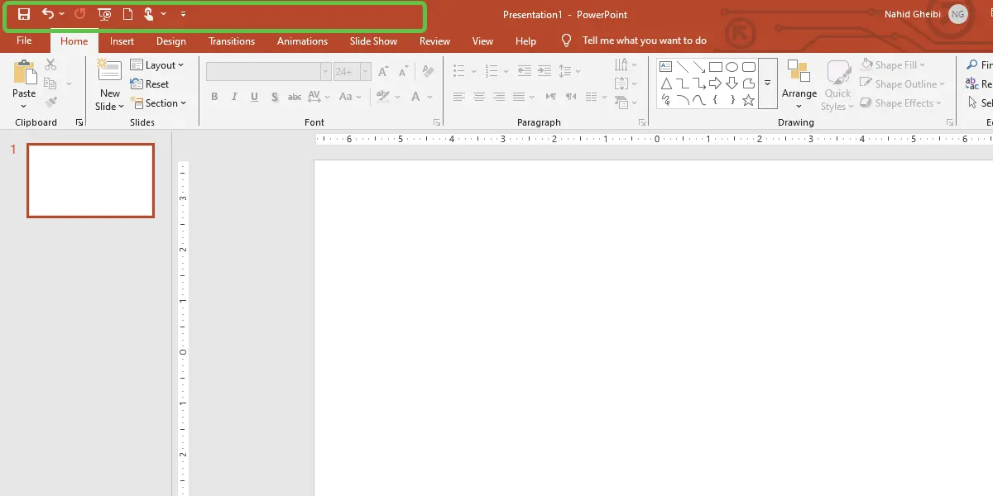Switch to the View tab
Viewport: 993px width, 496px height.
point(482,41)
